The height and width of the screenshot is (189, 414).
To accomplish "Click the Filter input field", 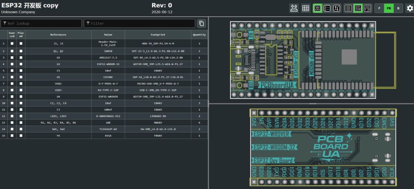I will [x=139, y=23].
